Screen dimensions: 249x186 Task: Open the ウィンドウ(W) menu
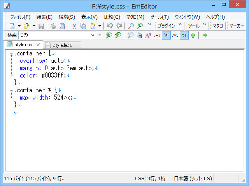click(x=188, y=17)
